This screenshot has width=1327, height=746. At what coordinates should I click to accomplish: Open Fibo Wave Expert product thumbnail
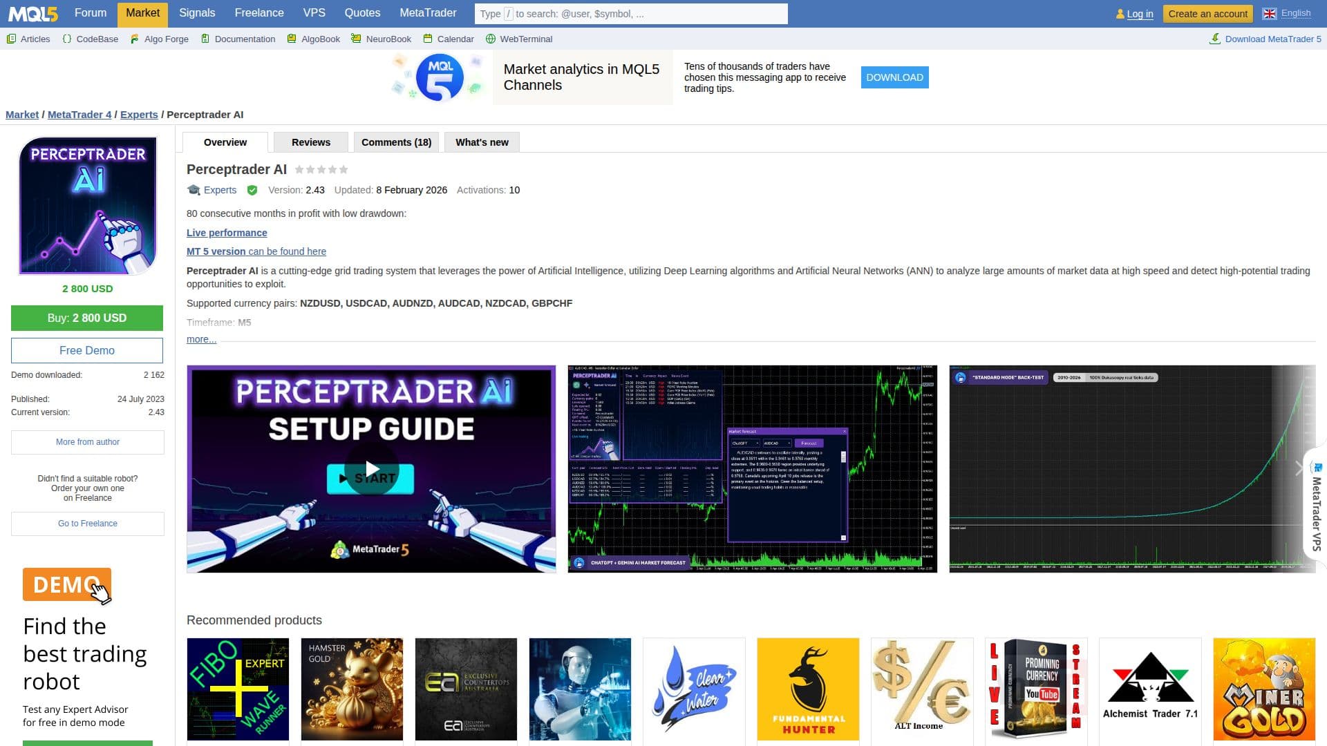tap(238, 689)
